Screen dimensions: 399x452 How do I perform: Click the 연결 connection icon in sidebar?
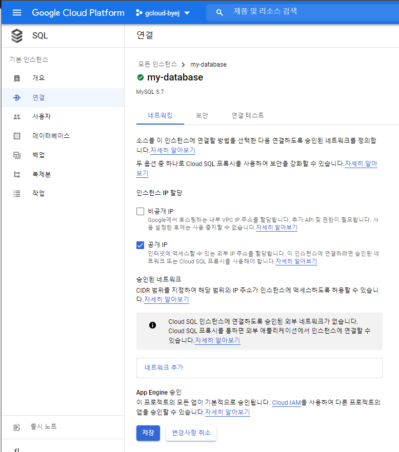[x=17, y=98]
